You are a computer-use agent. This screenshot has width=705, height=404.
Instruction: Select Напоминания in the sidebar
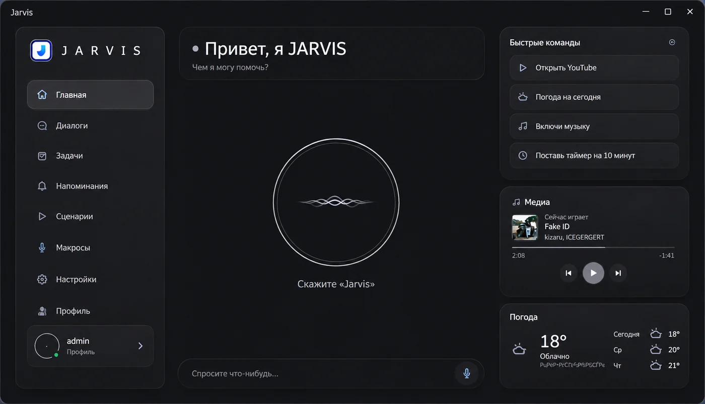pos(91,186)
